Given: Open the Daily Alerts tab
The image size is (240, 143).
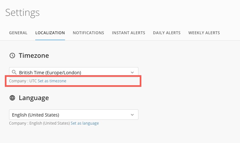Looking at the screenshot, I should click(167, 33).
